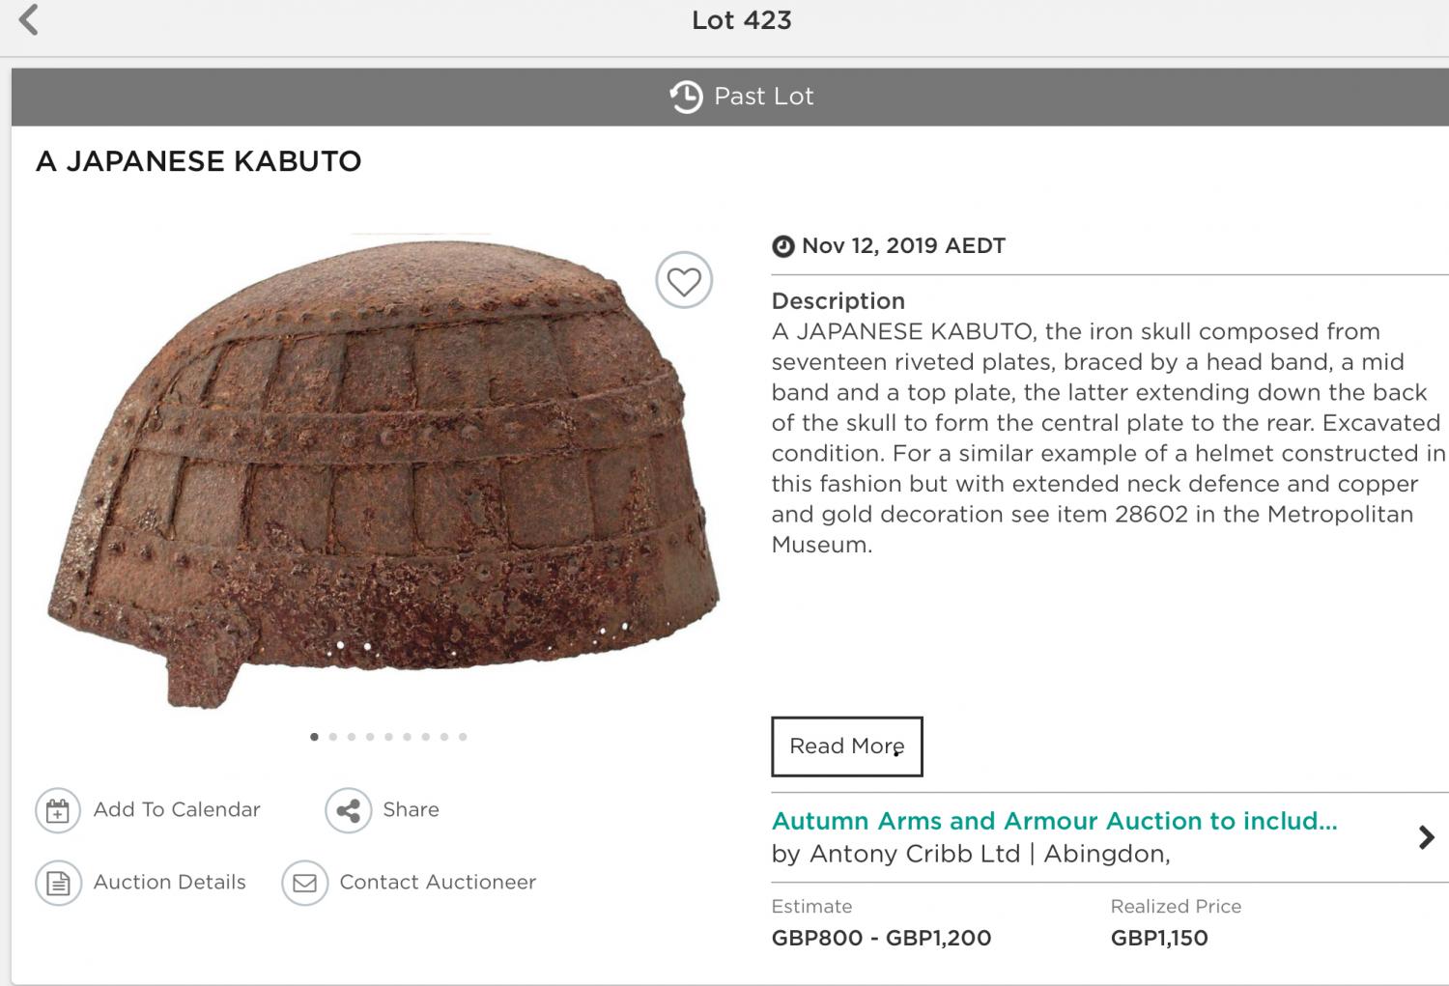Click the back arrow icon

coord(29,20)
